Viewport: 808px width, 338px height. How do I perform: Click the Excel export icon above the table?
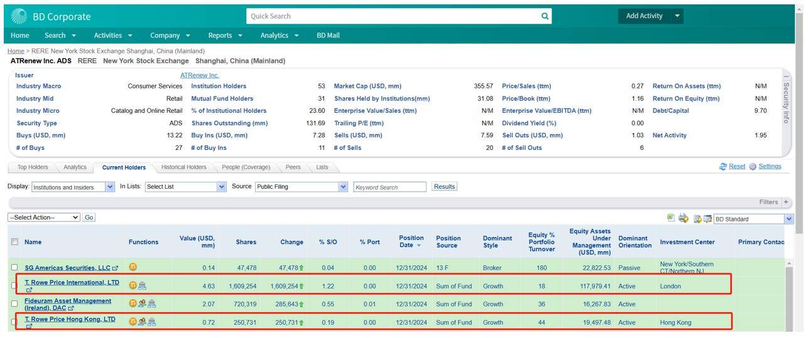671,218
